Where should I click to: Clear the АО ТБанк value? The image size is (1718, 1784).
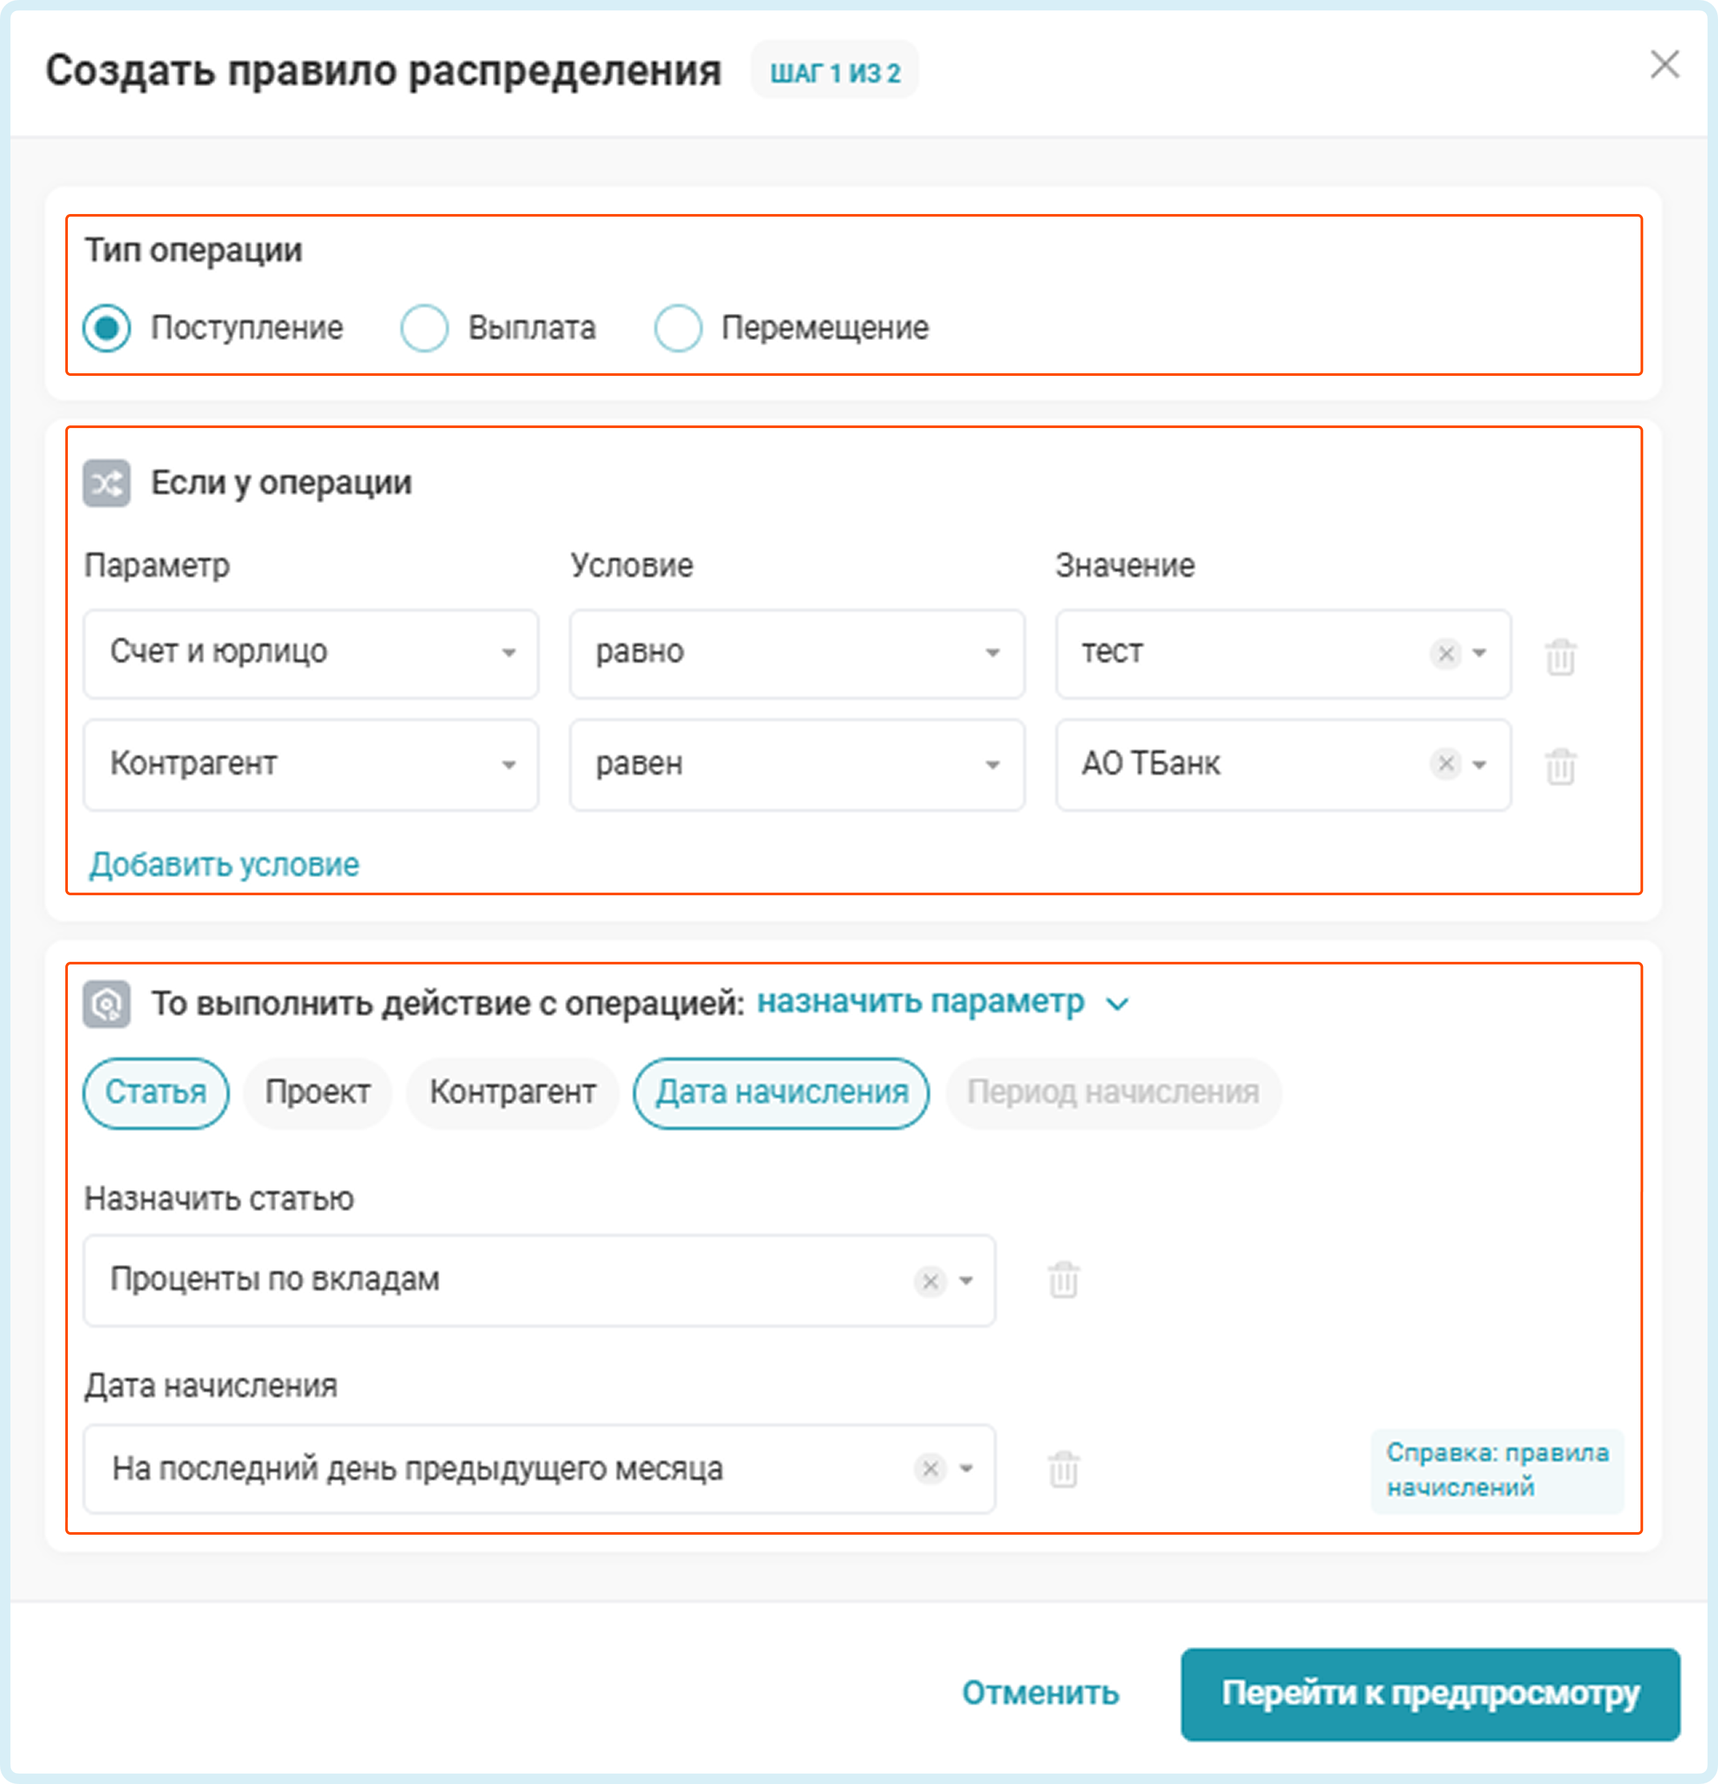click(x=1445, y=763)
